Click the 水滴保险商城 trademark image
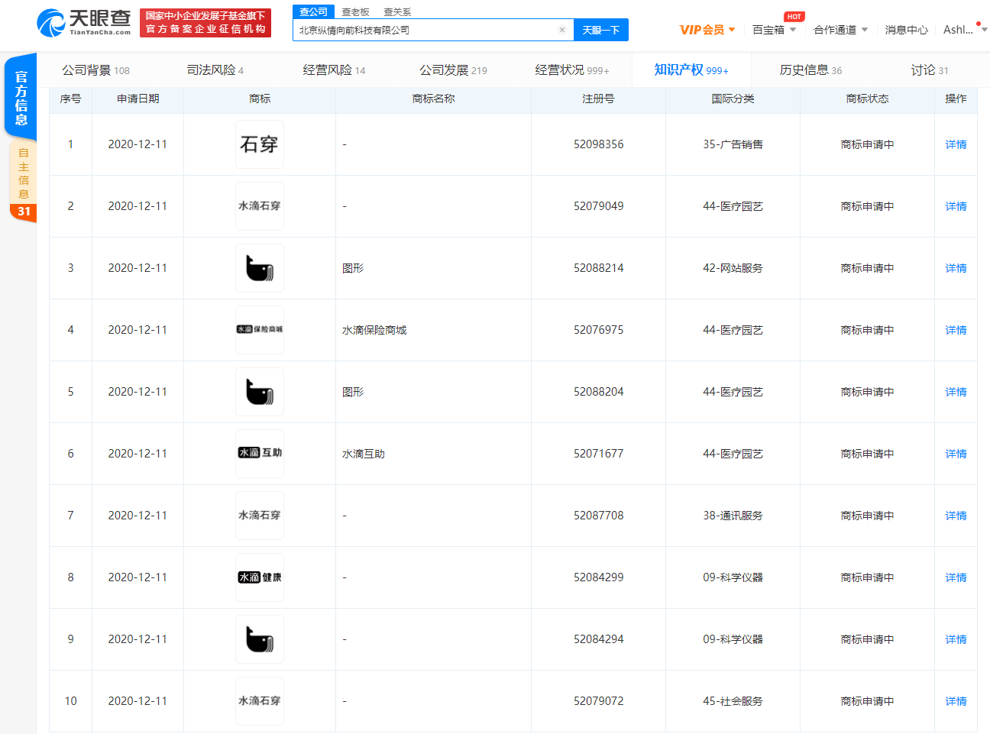The image size is (990, 734). 259,330
